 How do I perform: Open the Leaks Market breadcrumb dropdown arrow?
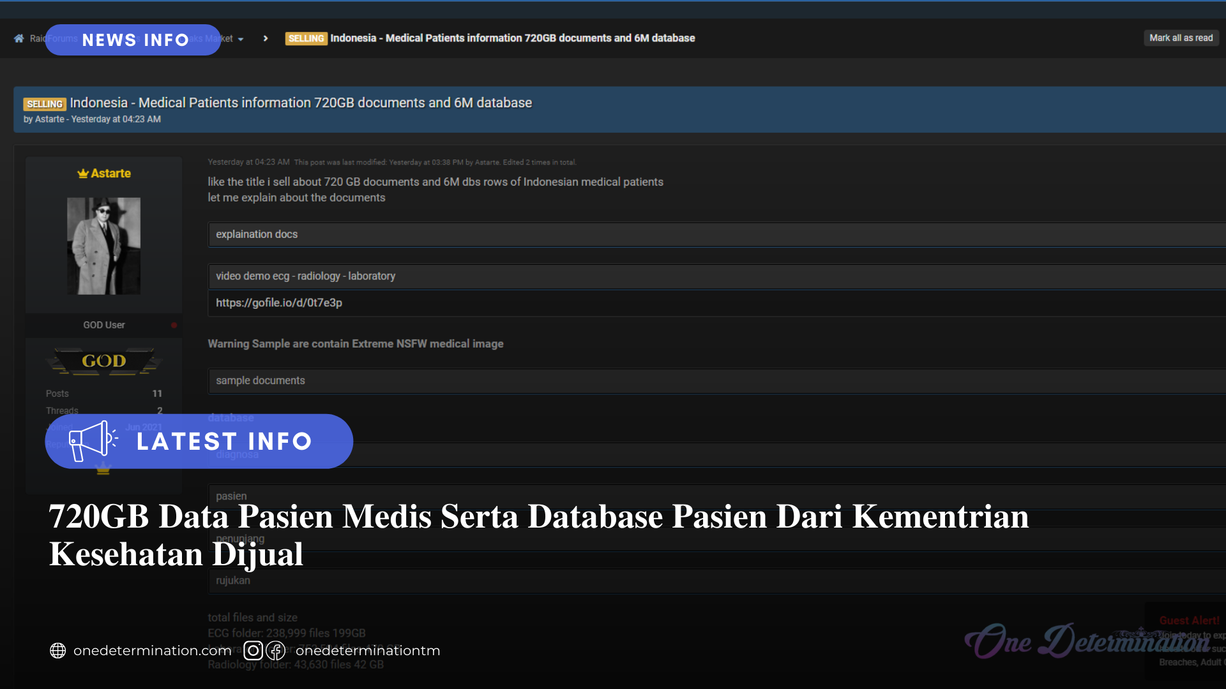coord(241,39)
